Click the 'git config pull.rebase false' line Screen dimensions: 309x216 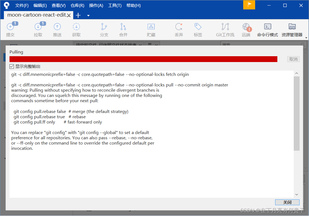(71, 111)
